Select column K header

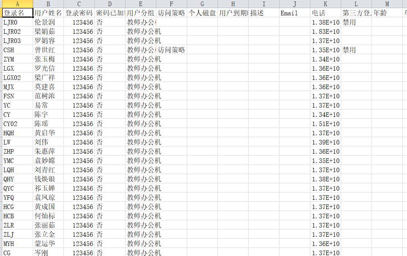pos(325,4)
